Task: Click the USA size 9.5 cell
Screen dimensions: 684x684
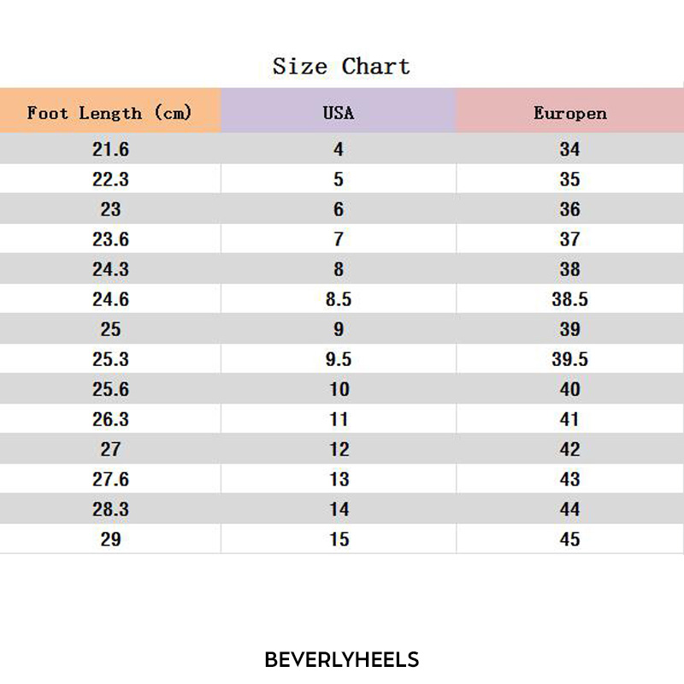Action: pyautogui.click(x=339, y=359)
